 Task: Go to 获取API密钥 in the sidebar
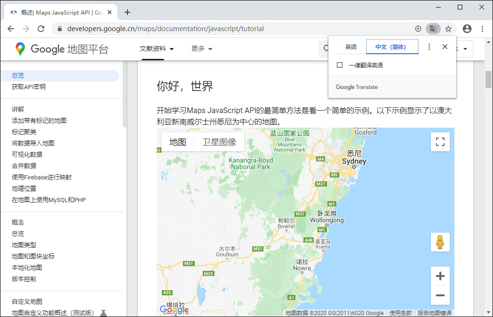[x=28, y=87]
